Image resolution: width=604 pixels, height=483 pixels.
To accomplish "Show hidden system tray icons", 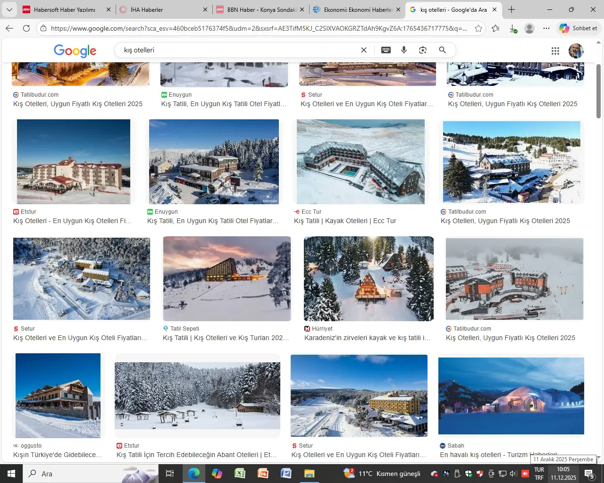I will pos(434,474).
